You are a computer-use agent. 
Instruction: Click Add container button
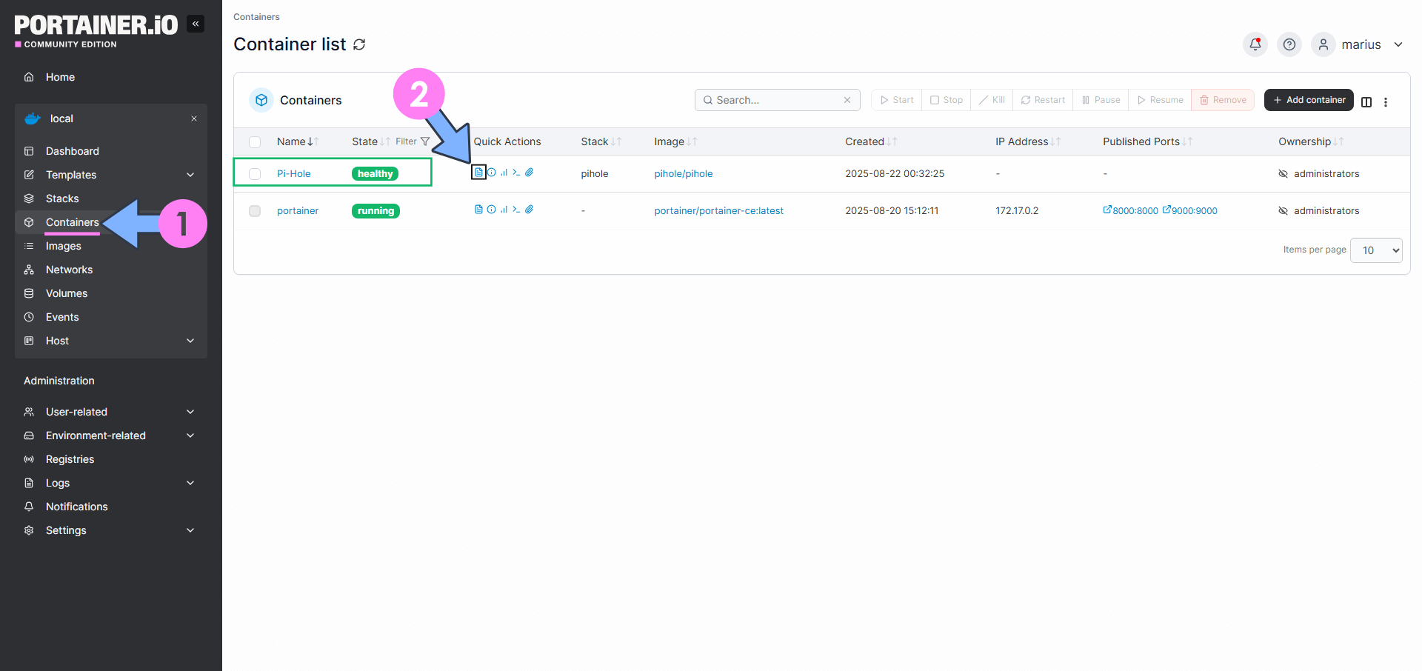(1309, 100)
